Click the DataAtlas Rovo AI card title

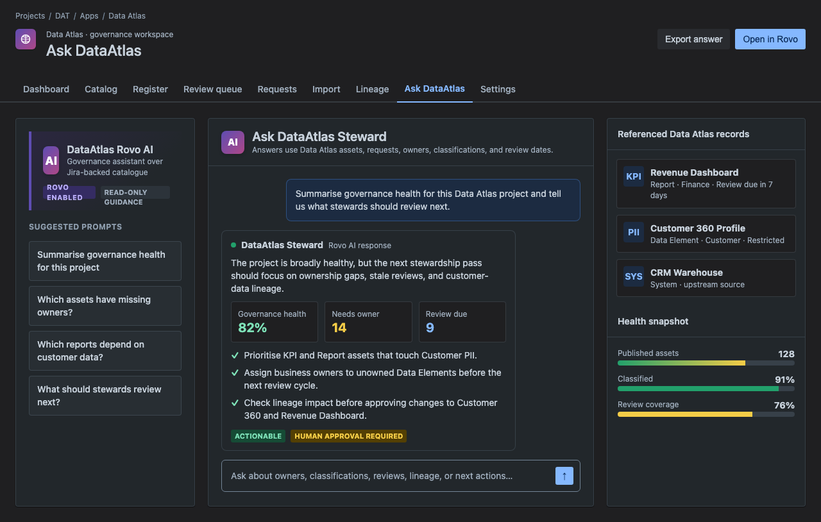110,149
